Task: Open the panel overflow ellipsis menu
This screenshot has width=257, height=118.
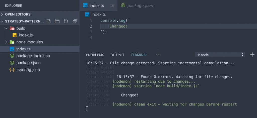Action: [x=158, y=55]
